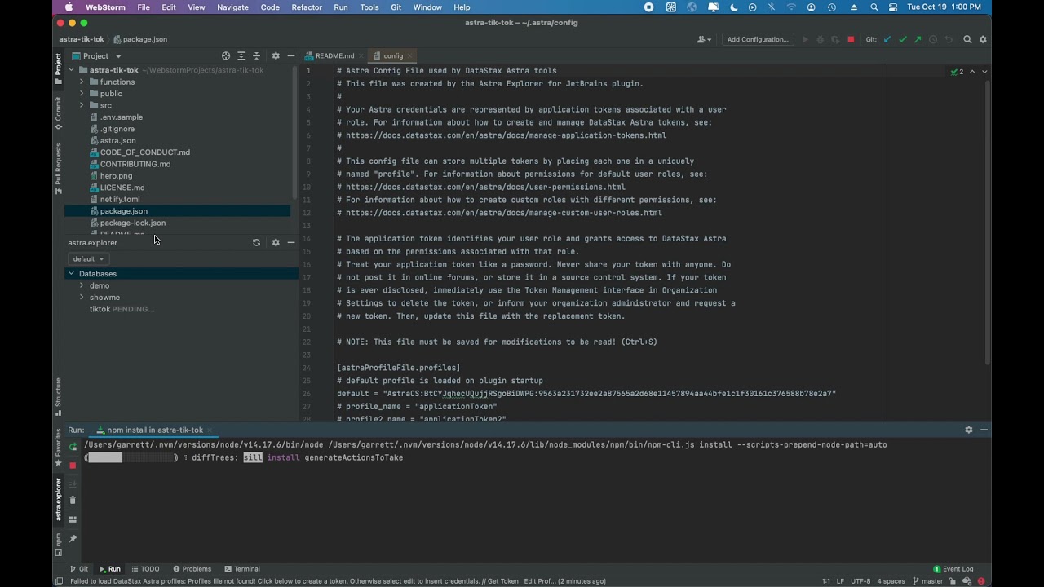Viewport: 1044px width, 587px height.
Task: Pin the Run tab with pin icon
Action: (73, 539)
